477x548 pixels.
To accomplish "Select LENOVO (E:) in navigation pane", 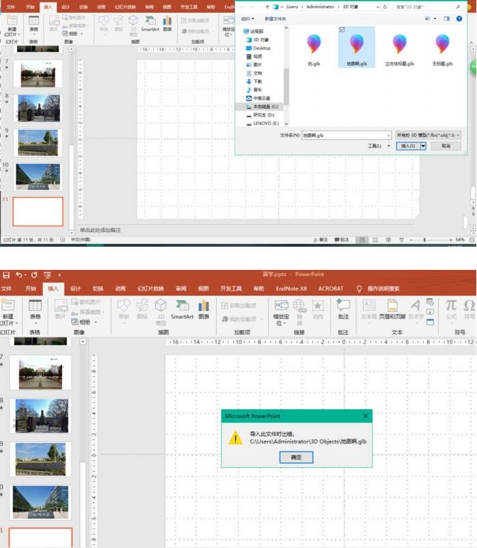I will 262,124.
